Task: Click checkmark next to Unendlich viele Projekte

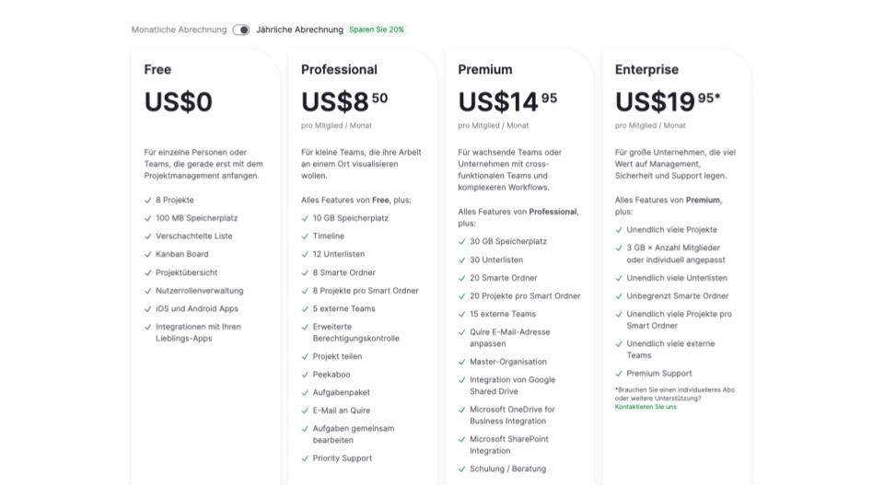Action: 619,230
